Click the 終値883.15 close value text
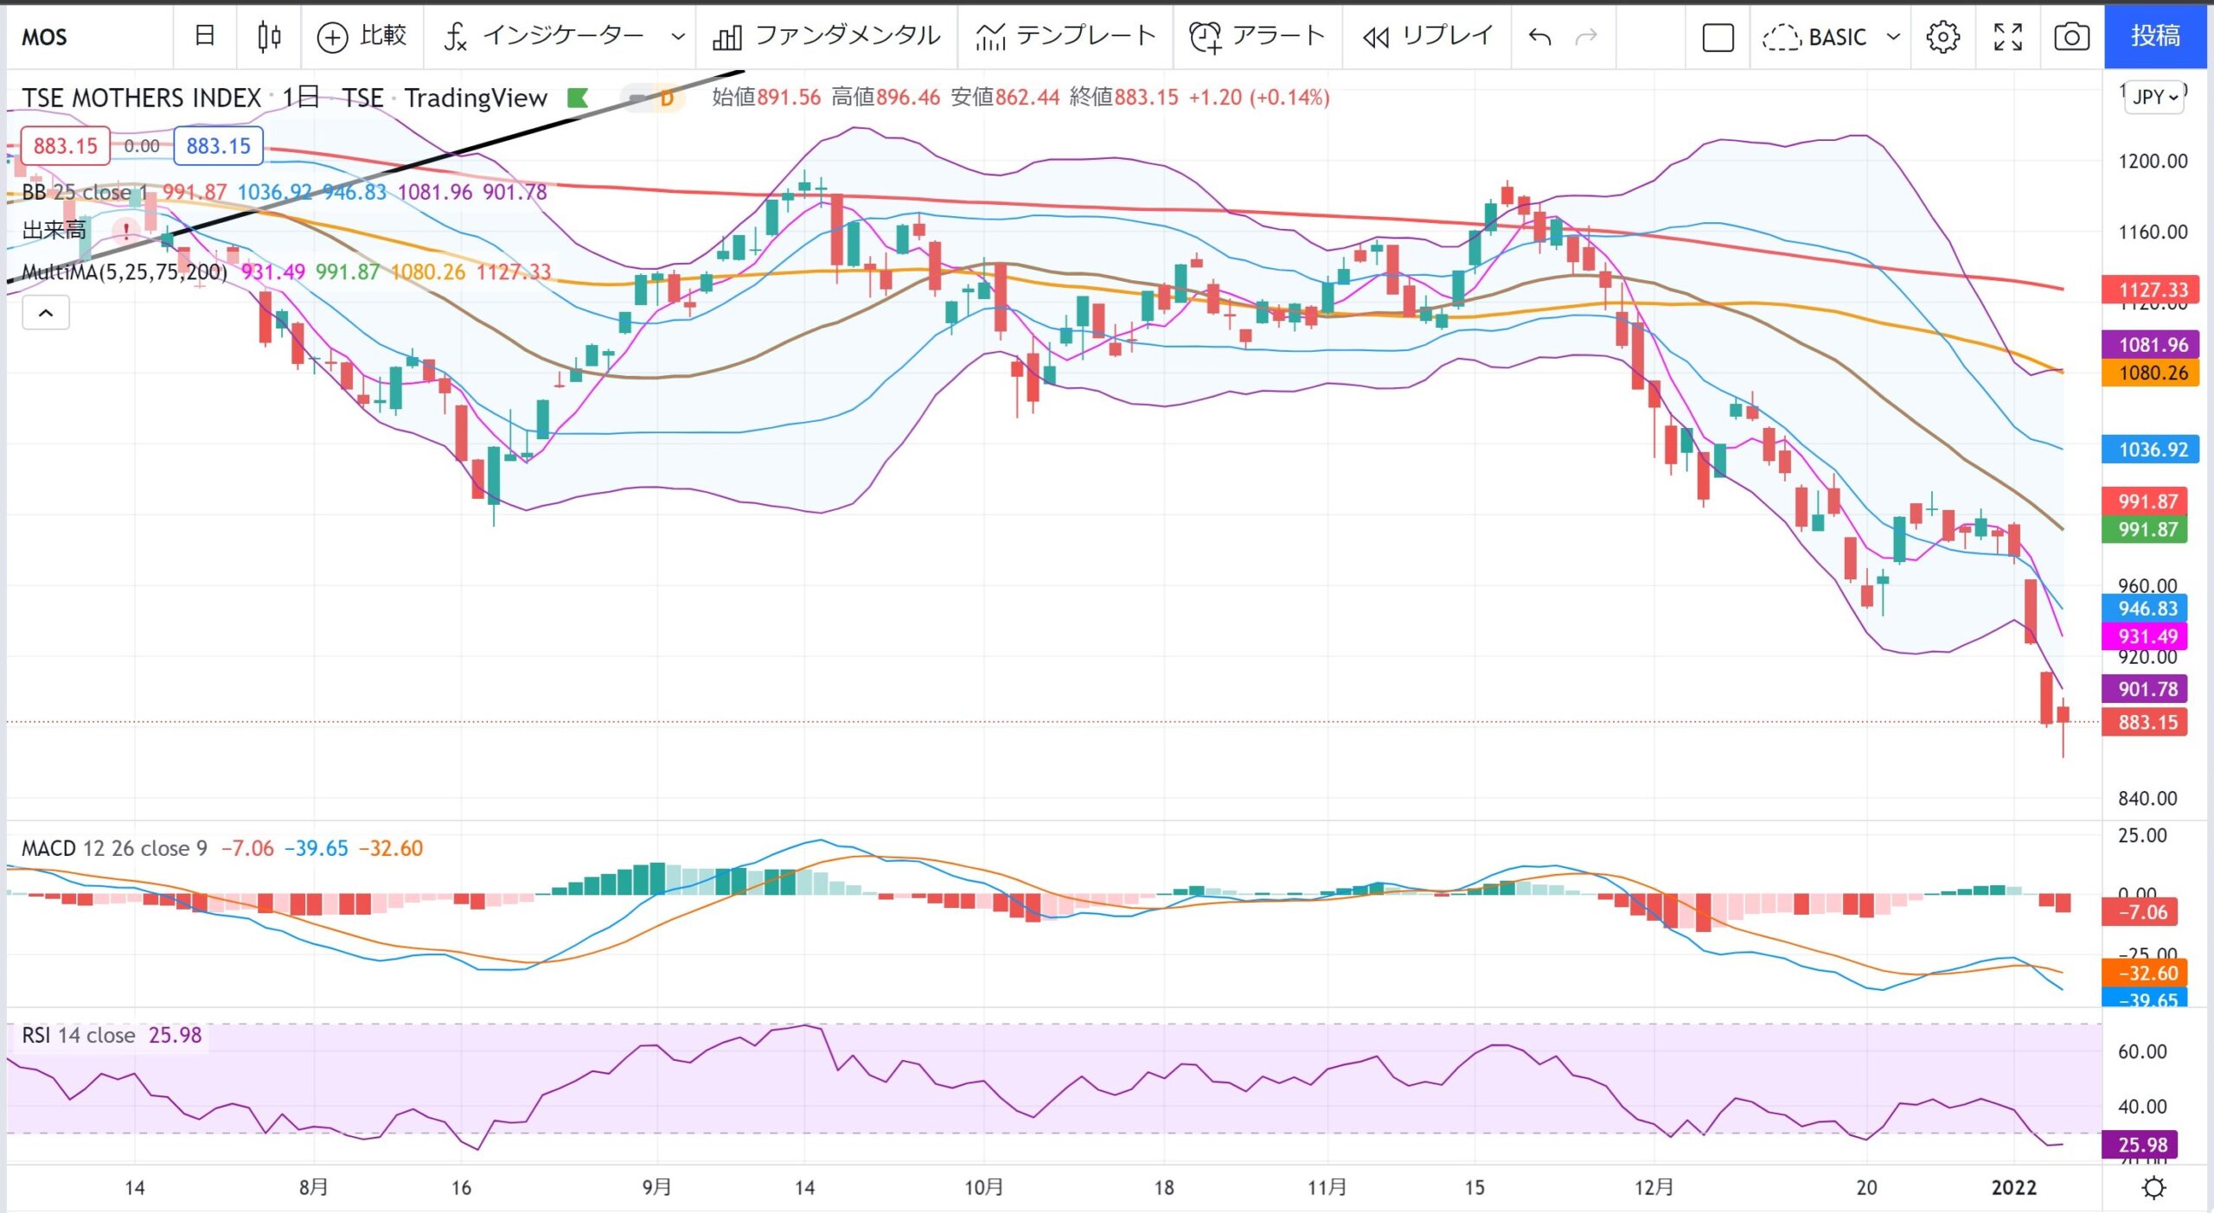 click(1123, 97)
